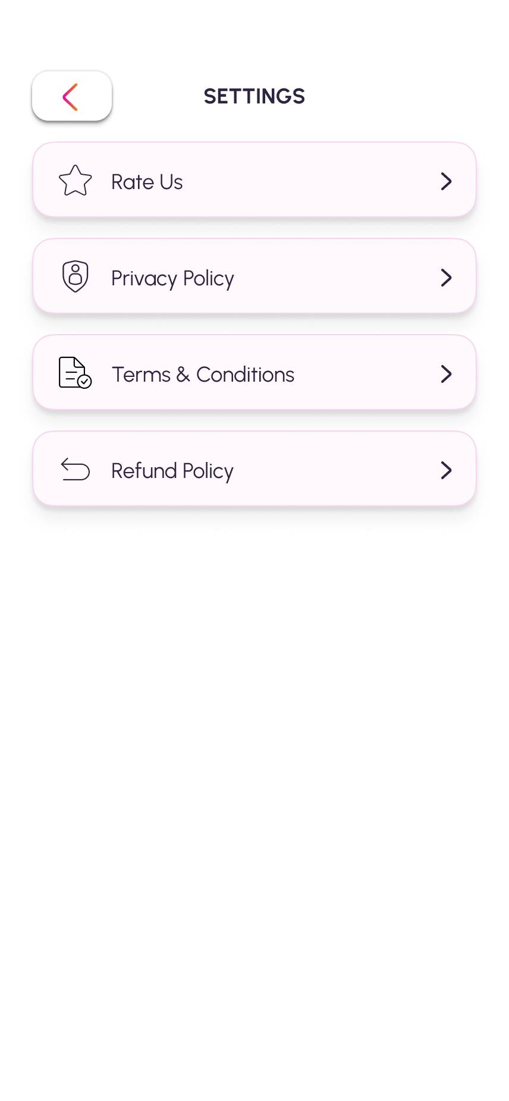Select the Privacy Policy row card
Viewport: 509px width, 1101px height.
click(x=254, y=276)
